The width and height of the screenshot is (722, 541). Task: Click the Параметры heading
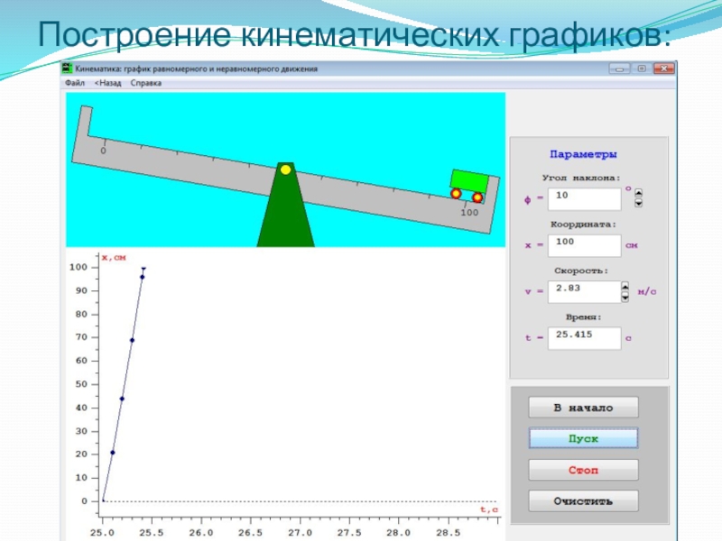pos(583,154)
